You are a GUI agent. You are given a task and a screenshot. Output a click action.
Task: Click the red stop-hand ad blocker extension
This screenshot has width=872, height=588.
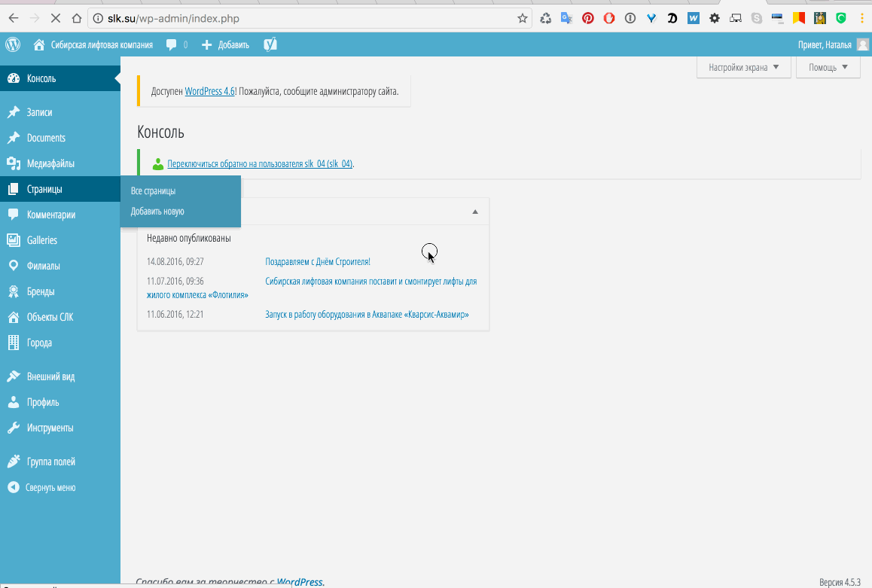pos(609,18)
